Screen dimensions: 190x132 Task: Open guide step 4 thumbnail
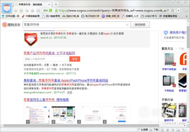114,115
